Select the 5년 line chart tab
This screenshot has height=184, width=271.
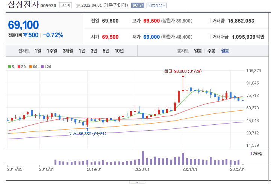pyautogui.click(x=106, y=51)
